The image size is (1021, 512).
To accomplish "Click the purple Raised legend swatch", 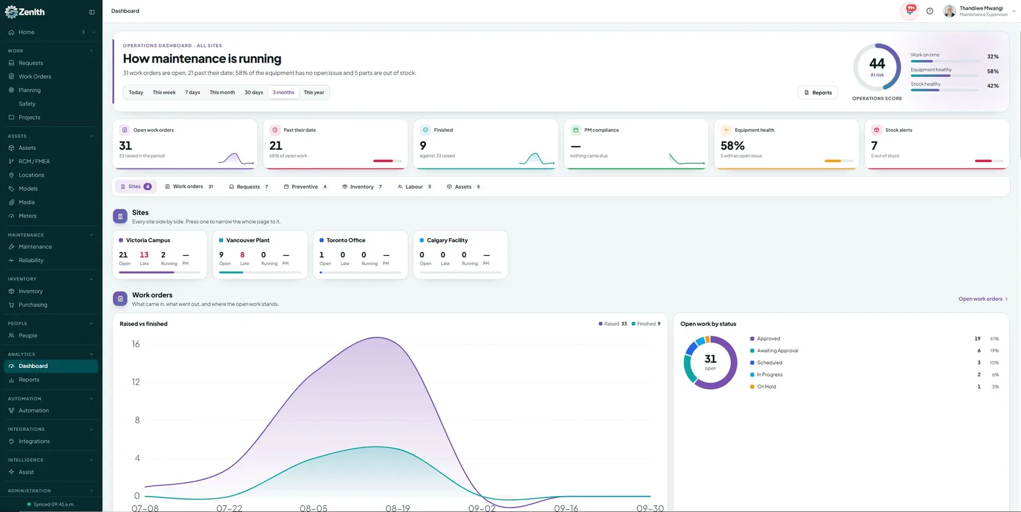I will click(x=600, y=324).
